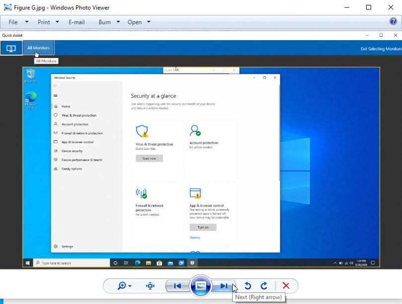Image resolution: width=402 pixels, height=304 pixels.
Task: Click Scan now under Virus & threat protection
Action: tap(149, 158)
